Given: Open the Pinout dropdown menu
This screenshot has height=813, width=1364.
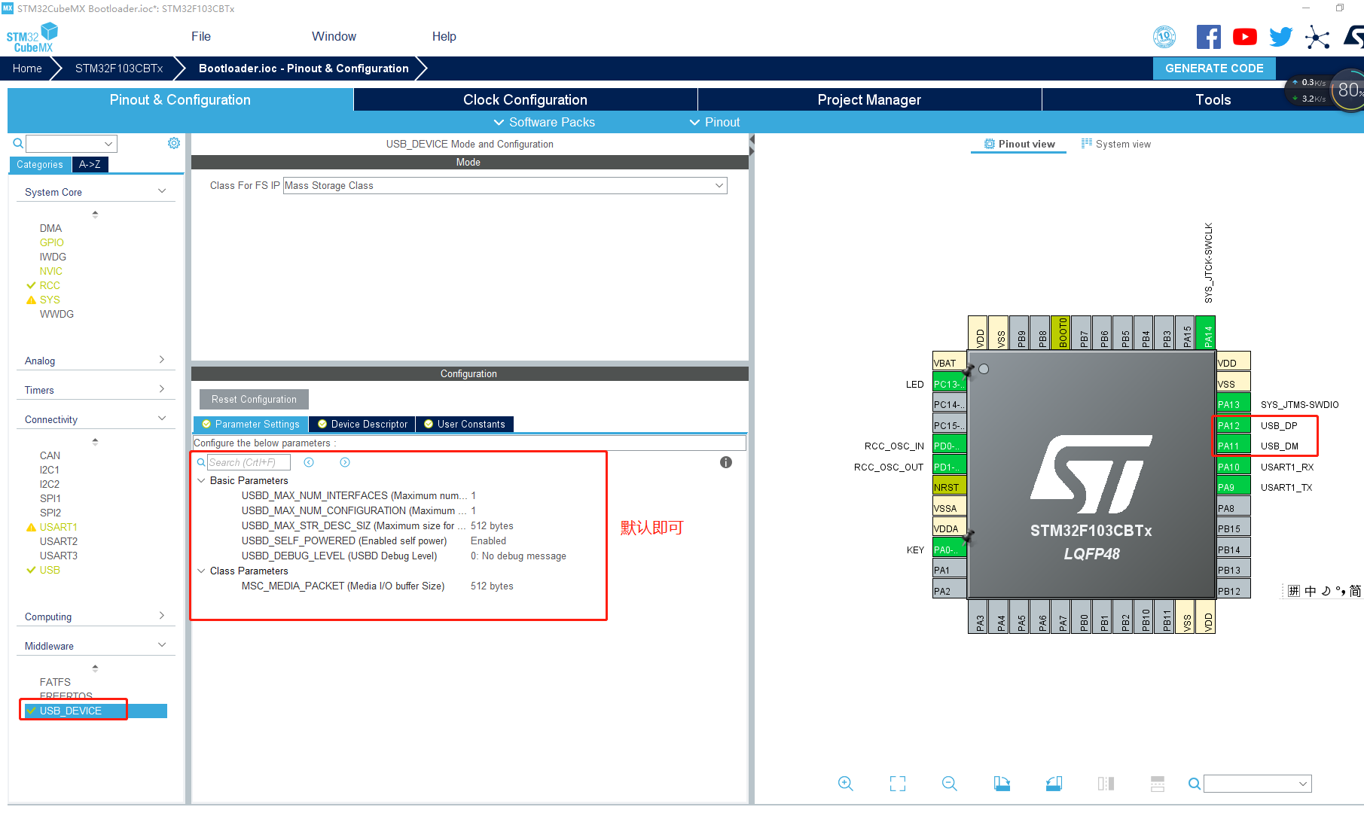Looking at the screenshot, I should pos(715,122).
